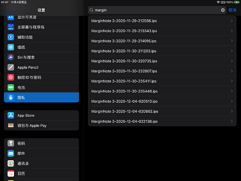Open MarginNote 3-2020-11-29-212556.ips log
This screenshot has width=241, height=181.
pos(162,21)
